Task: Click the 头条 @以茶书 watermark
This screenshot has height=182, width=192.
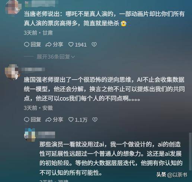Action: (x=172, y=175)
